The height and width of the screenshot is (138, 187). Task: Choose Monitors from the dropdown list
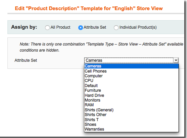131,100
